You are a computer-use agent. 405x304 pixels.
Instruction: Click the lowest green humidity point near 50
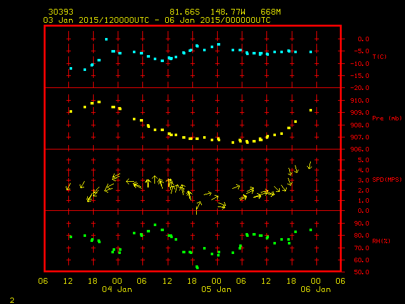[x=197, y=267]
